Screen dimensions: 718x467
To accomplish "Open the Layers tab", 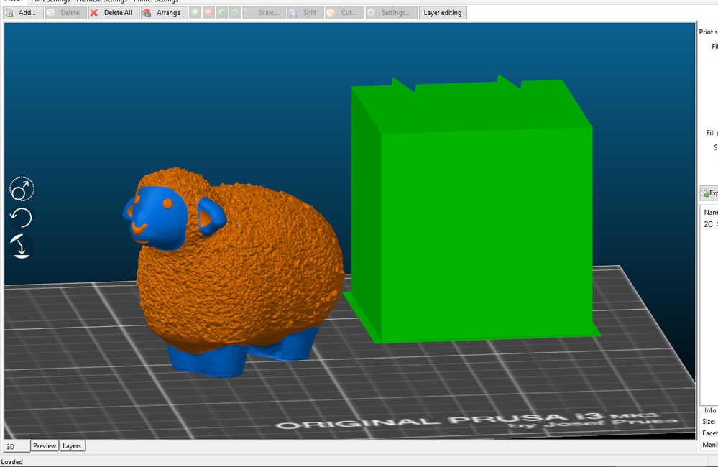I will point(72,446).
